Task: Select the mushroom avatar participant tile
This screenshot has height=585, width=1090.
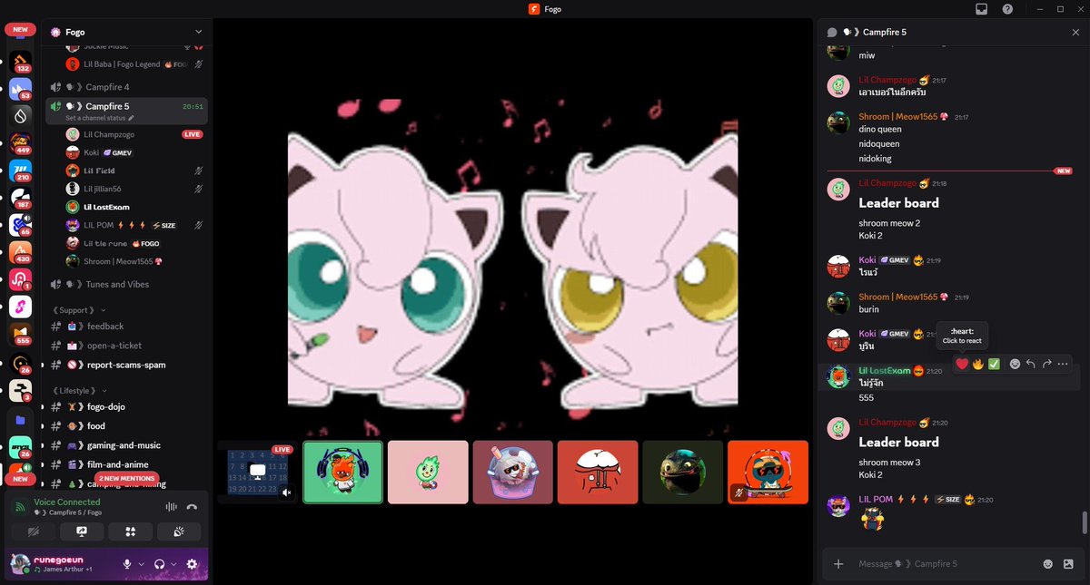Action: [598, 472]
